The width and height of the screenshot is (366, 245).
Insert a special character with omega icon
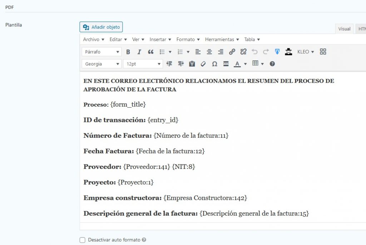(x=214, y=64)
